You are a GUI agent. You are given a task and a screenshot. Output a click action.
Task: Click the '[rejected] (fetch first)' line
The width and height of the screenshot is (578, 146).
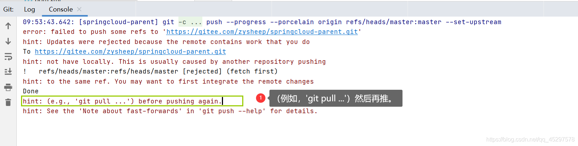click(158, 72)
